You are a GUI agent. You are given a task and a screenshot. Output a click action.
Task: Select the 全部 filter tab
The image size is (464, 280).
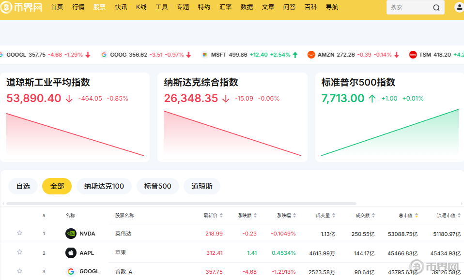point(57,186)
